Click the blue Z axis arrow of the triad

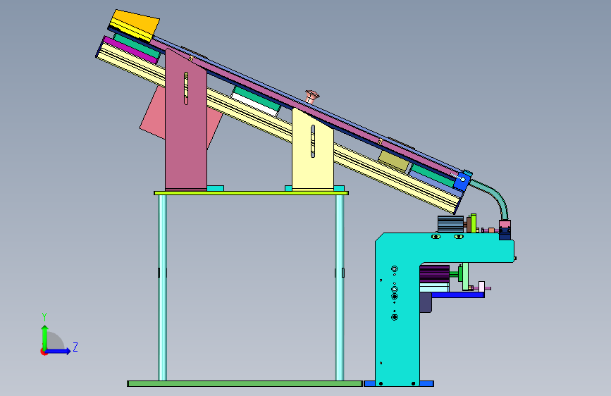click(x=59, y=351)
